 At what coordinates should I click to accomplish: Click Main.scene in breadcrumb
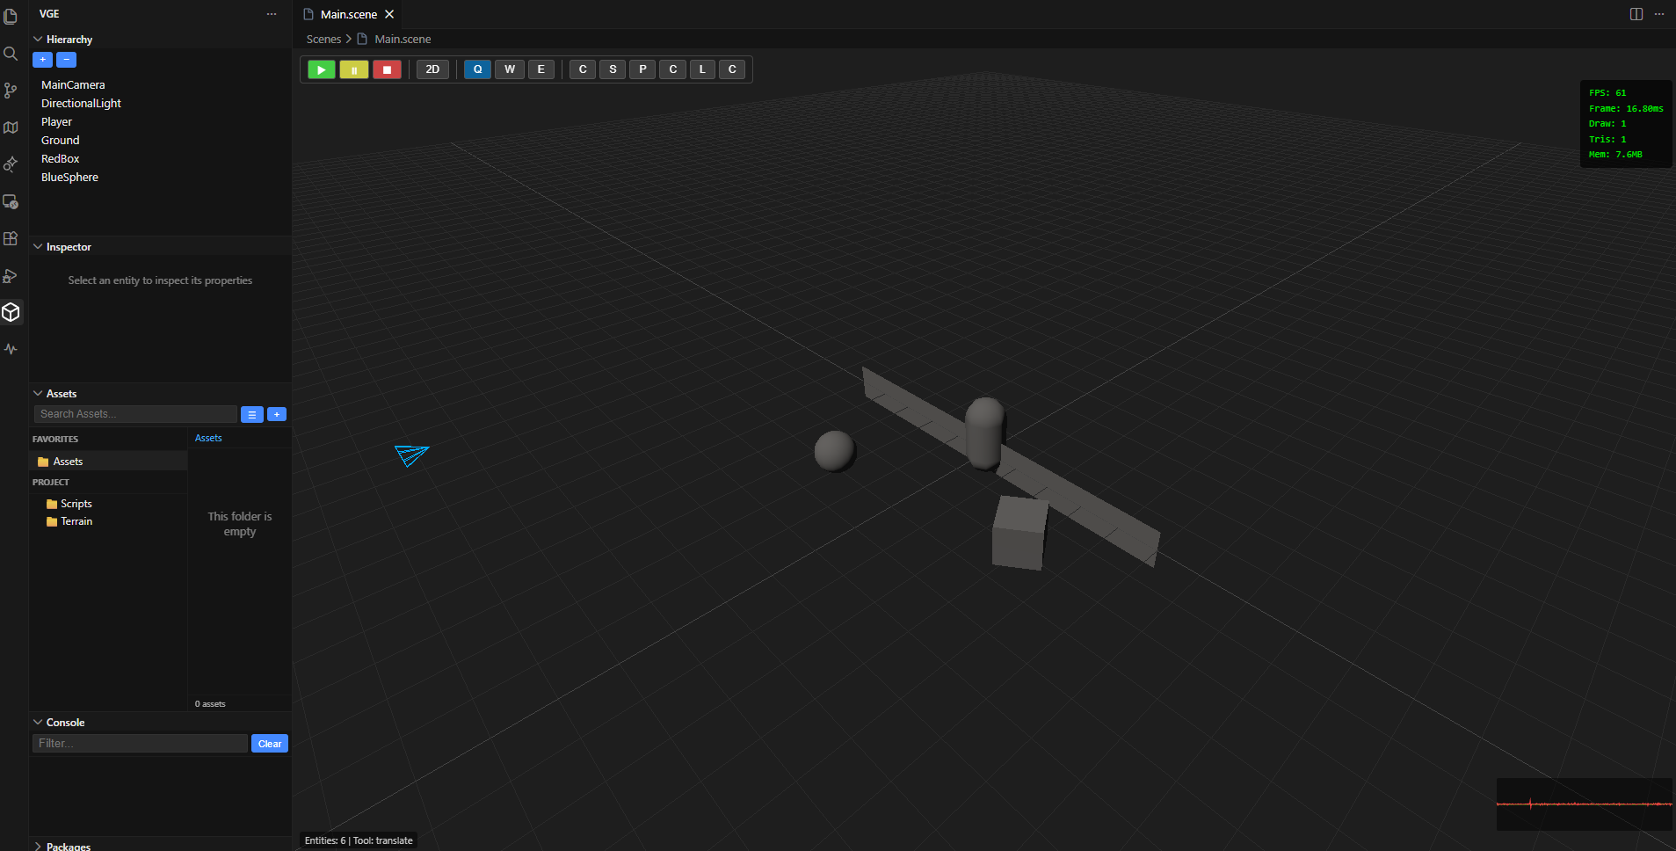[x=403, y=40]
